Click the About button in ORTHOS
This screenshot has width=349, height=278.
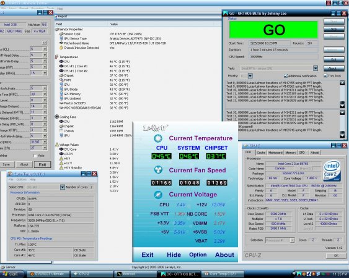point(334,69)
